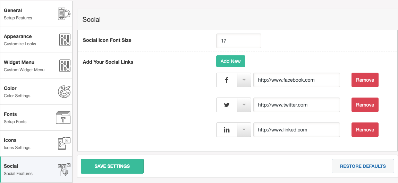
Task: Click the Facebook icon selector
Action: point(227,80)
